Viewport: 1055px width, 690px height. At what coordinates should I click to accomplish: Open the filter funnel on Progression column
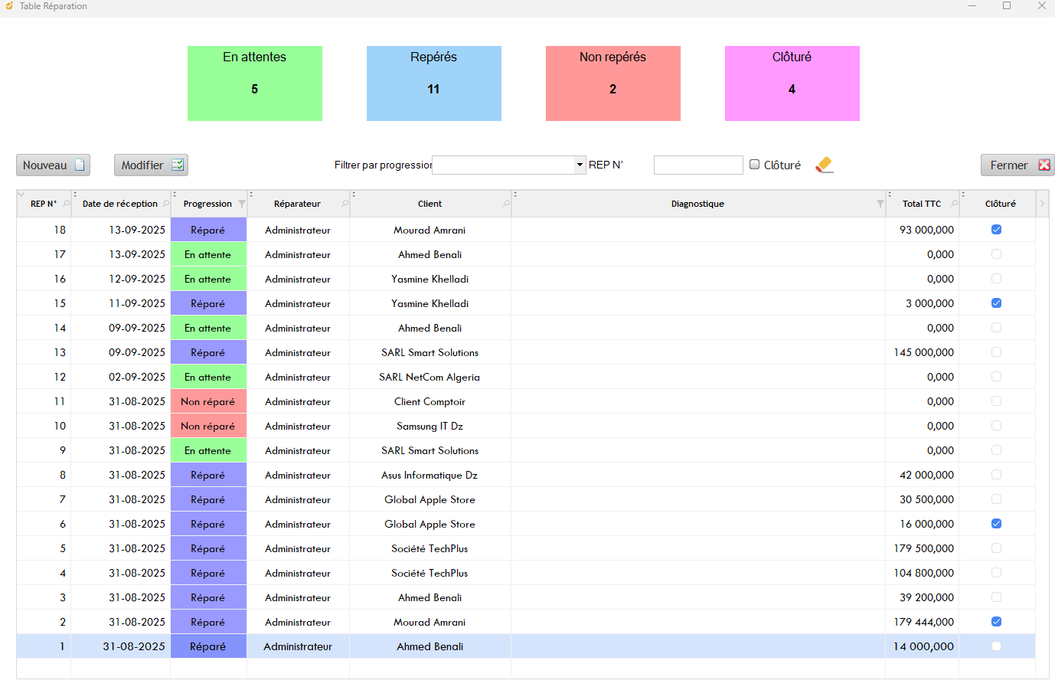point(242,204)
